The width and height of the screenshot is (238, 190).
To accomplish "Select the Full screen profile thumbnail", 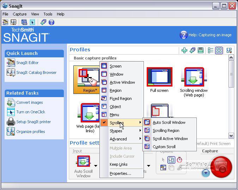I will pos(159,80).
